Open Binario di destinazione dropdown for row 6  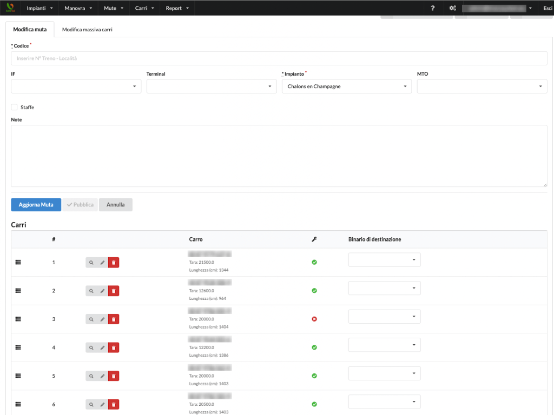385,402
